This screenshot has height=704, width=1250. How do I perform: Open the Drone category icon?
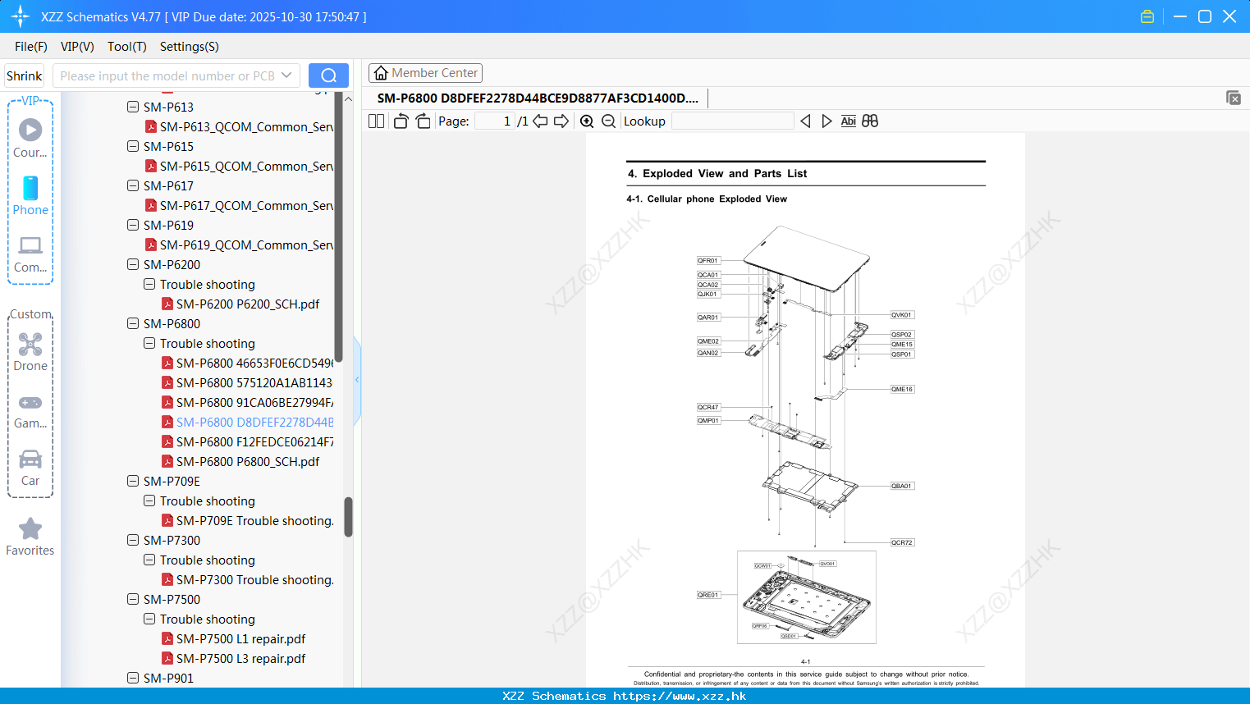coord(30,352)
